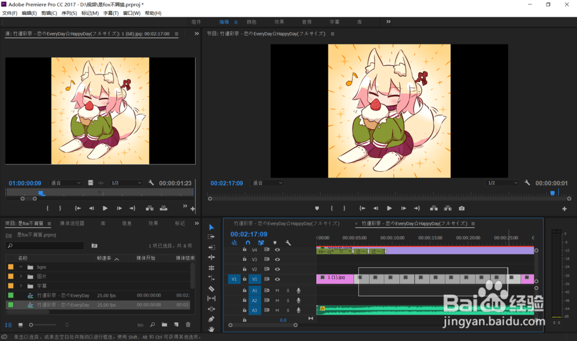577x341 pixels.
Task: Add marker in timeline header
Action: tap(275, 243)
